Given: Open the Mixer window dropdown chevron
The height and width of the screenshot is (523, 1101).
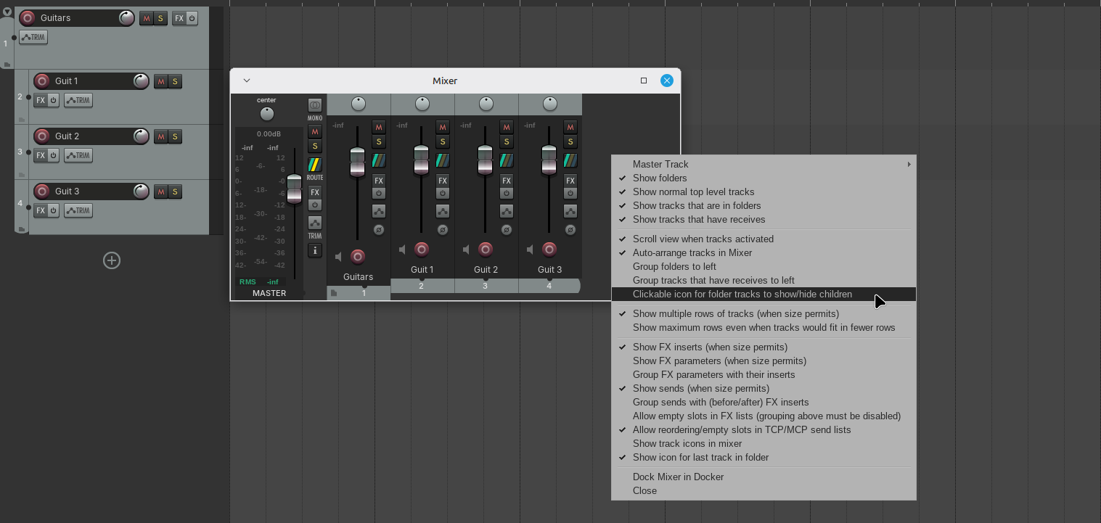Looking at the screenshot, I should pos(247,81).
